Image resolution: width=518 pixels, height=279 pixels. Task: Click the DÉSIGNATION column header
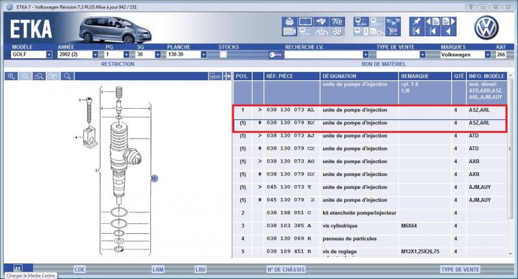point(359,76)
